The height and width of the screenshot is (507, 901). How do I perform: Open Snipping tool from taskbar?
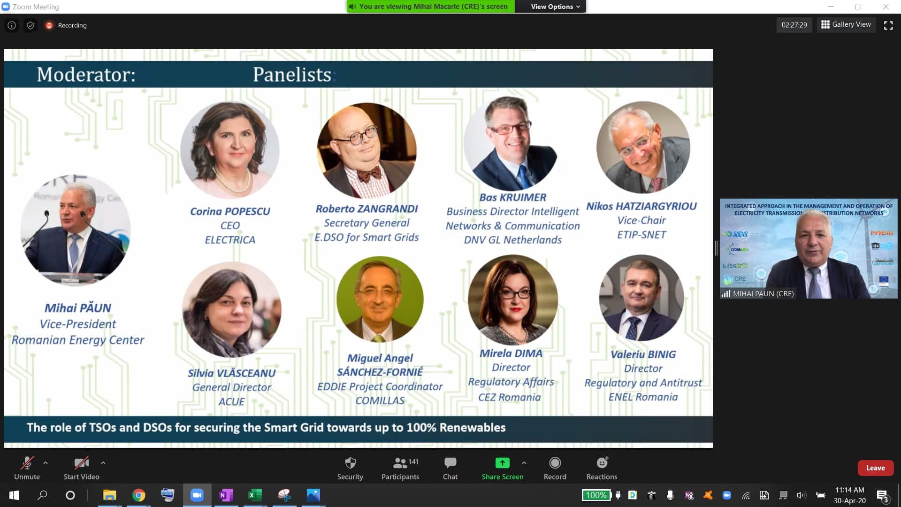(x=284, y=495)
